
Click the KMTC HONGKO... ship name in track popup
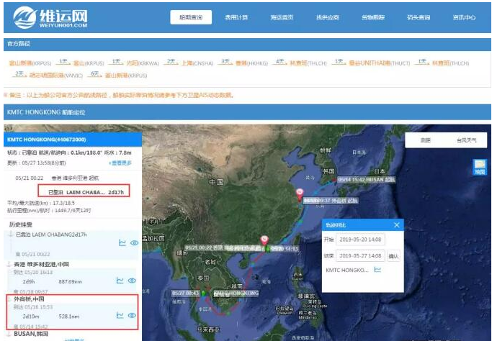(347, 270)
